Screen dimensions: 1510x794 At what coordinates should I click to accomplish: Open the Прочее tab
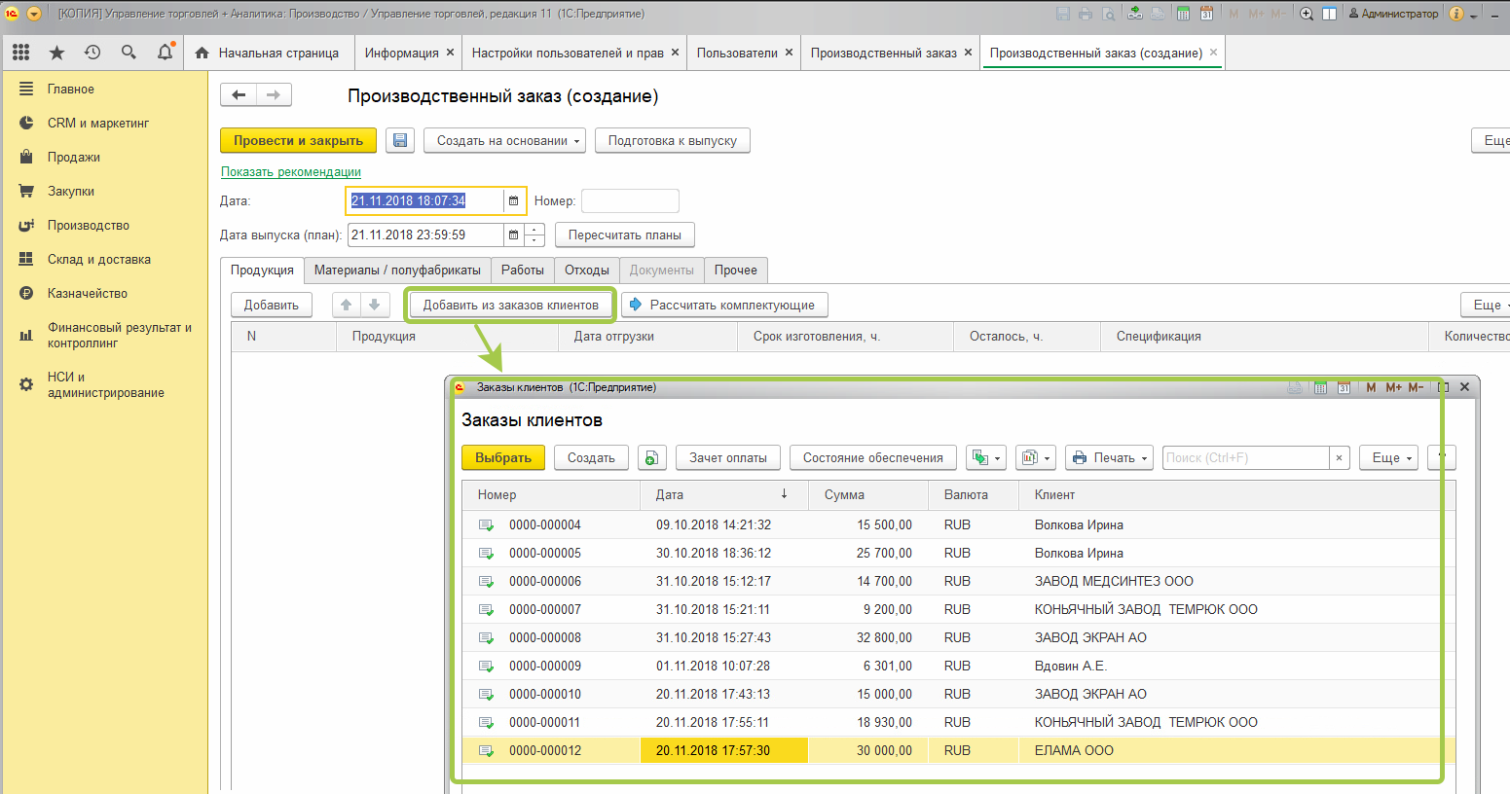735,271
